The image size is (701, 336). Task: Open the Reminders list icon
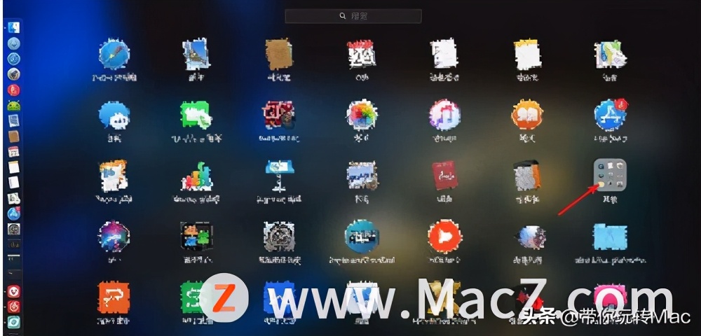coord(444,55)
